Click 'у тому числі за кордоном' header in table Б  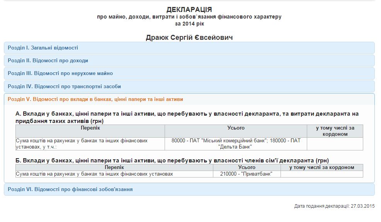pos(322,167)
